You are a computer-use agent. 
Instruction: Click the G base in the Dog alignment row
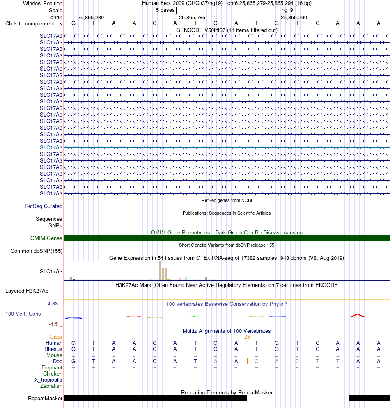point(73,362)
